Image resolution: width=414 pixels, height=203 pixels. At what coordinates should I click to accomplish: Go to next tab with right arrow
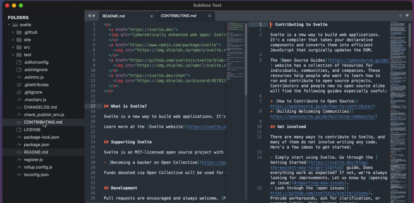94,16
